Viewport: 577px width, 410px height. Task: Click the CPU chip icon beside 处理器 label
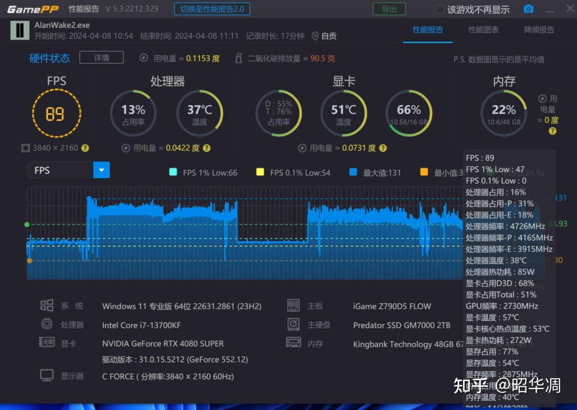pyautogui.click(x=46, y=324)
